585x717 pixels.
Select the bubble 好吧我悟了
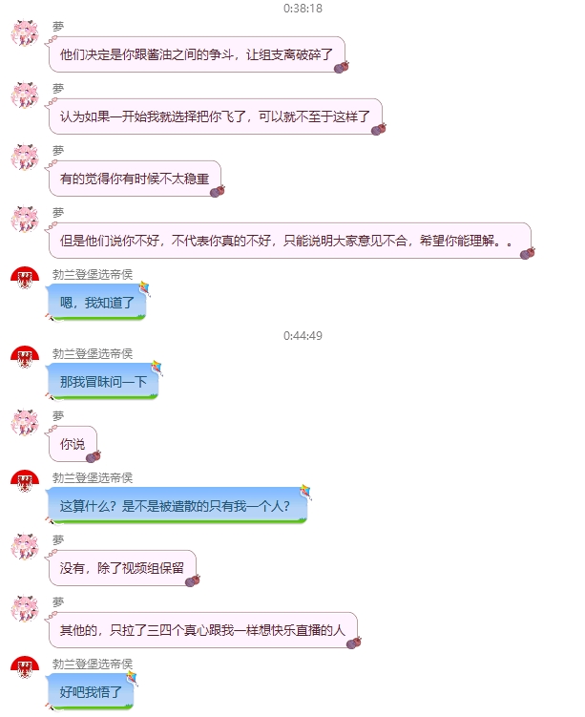[91, 692]
